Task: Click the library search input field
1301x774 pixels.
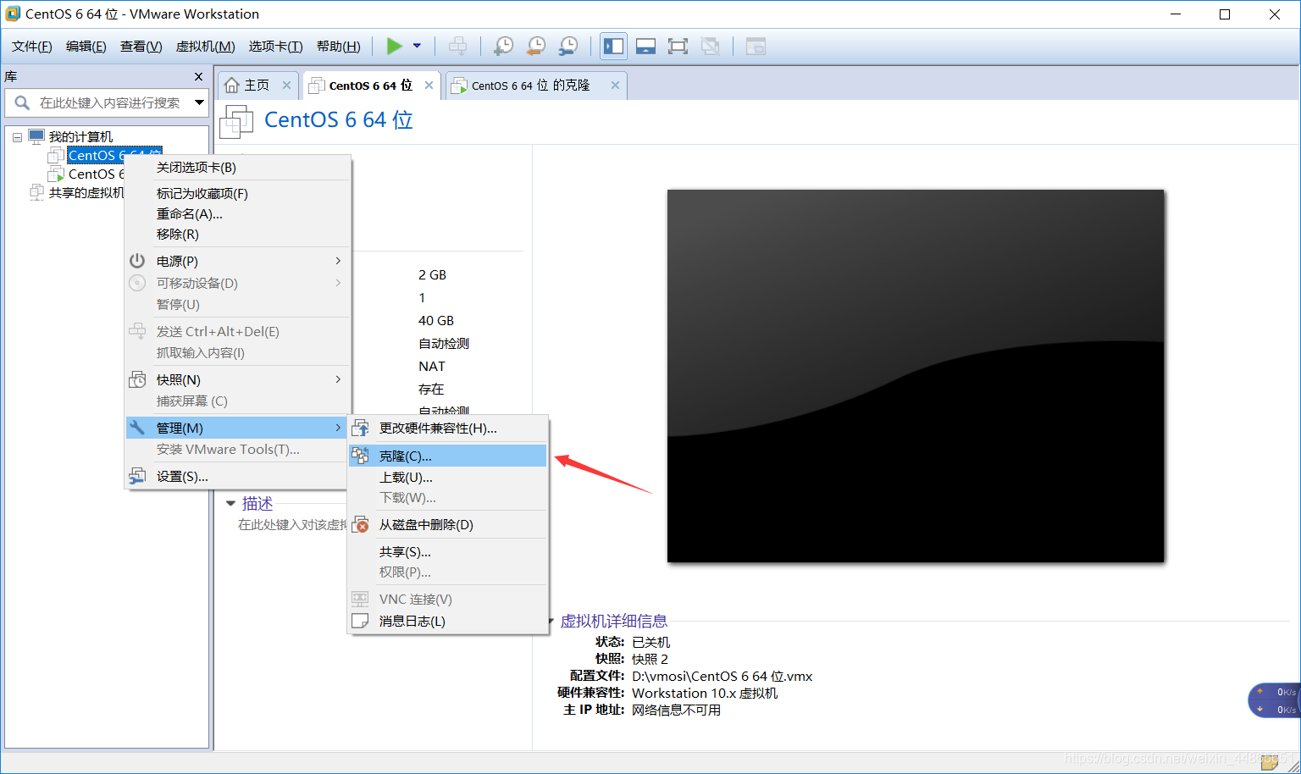Action: (x=108, y=102)
